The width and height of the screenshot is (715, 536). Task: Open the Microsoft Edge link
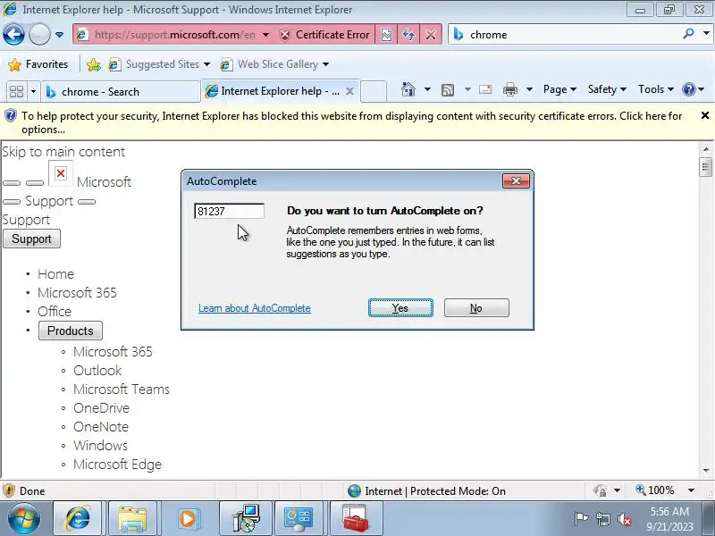117,464
